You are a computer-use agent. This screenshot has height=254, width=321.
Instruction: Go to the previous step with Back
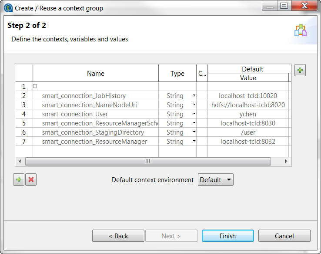(118, 236)
